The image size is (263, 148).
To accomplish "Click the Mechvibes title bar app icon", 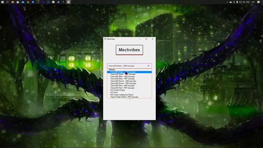I will pos(105,39).
